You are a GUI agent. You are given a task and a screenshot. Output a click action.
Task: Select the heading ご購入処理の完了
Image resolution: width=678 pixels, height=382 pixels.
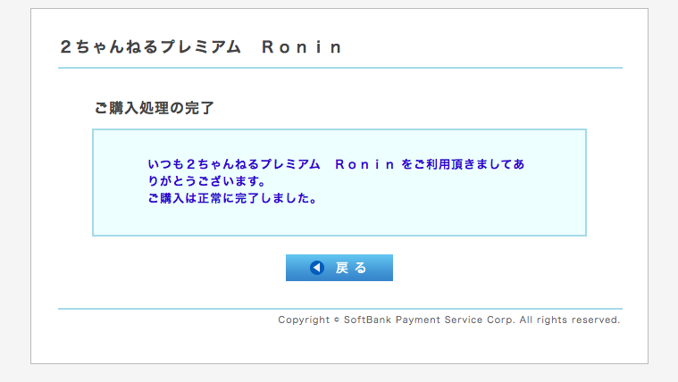[155, 108]
